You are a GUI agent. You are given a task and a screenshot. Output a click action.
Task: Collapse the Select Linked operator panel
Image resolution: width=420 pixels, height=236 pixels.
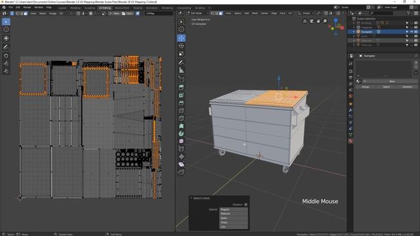(x=191, y=198)
